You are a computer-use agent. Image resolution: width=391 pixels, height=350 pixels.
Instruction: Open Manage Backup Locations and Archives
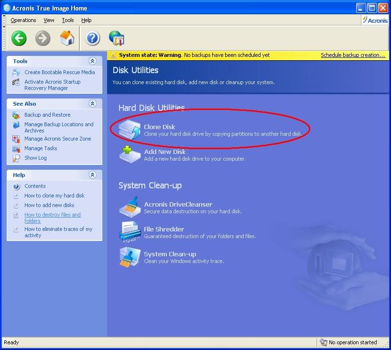59,128
